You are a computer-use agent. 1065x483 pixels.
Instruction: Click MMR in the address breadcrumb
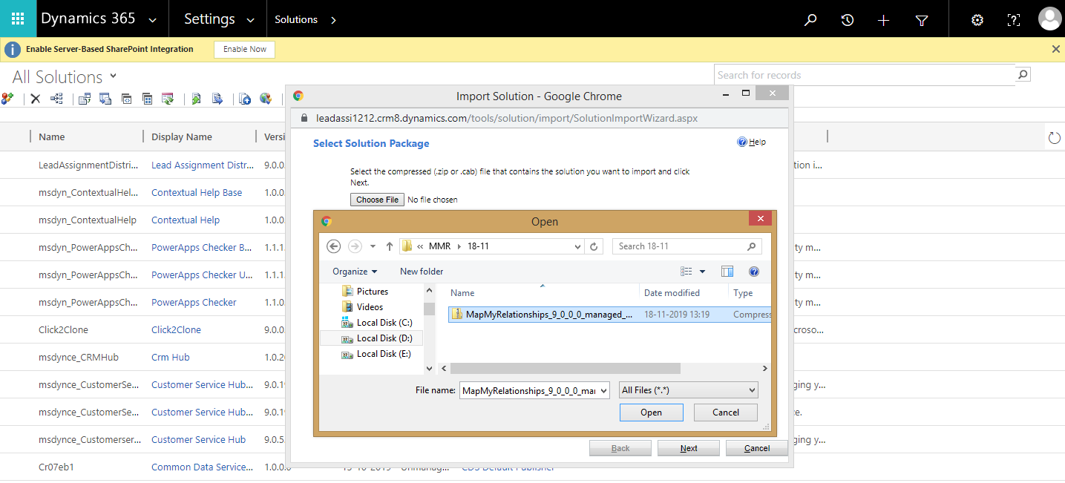point(440,246)
